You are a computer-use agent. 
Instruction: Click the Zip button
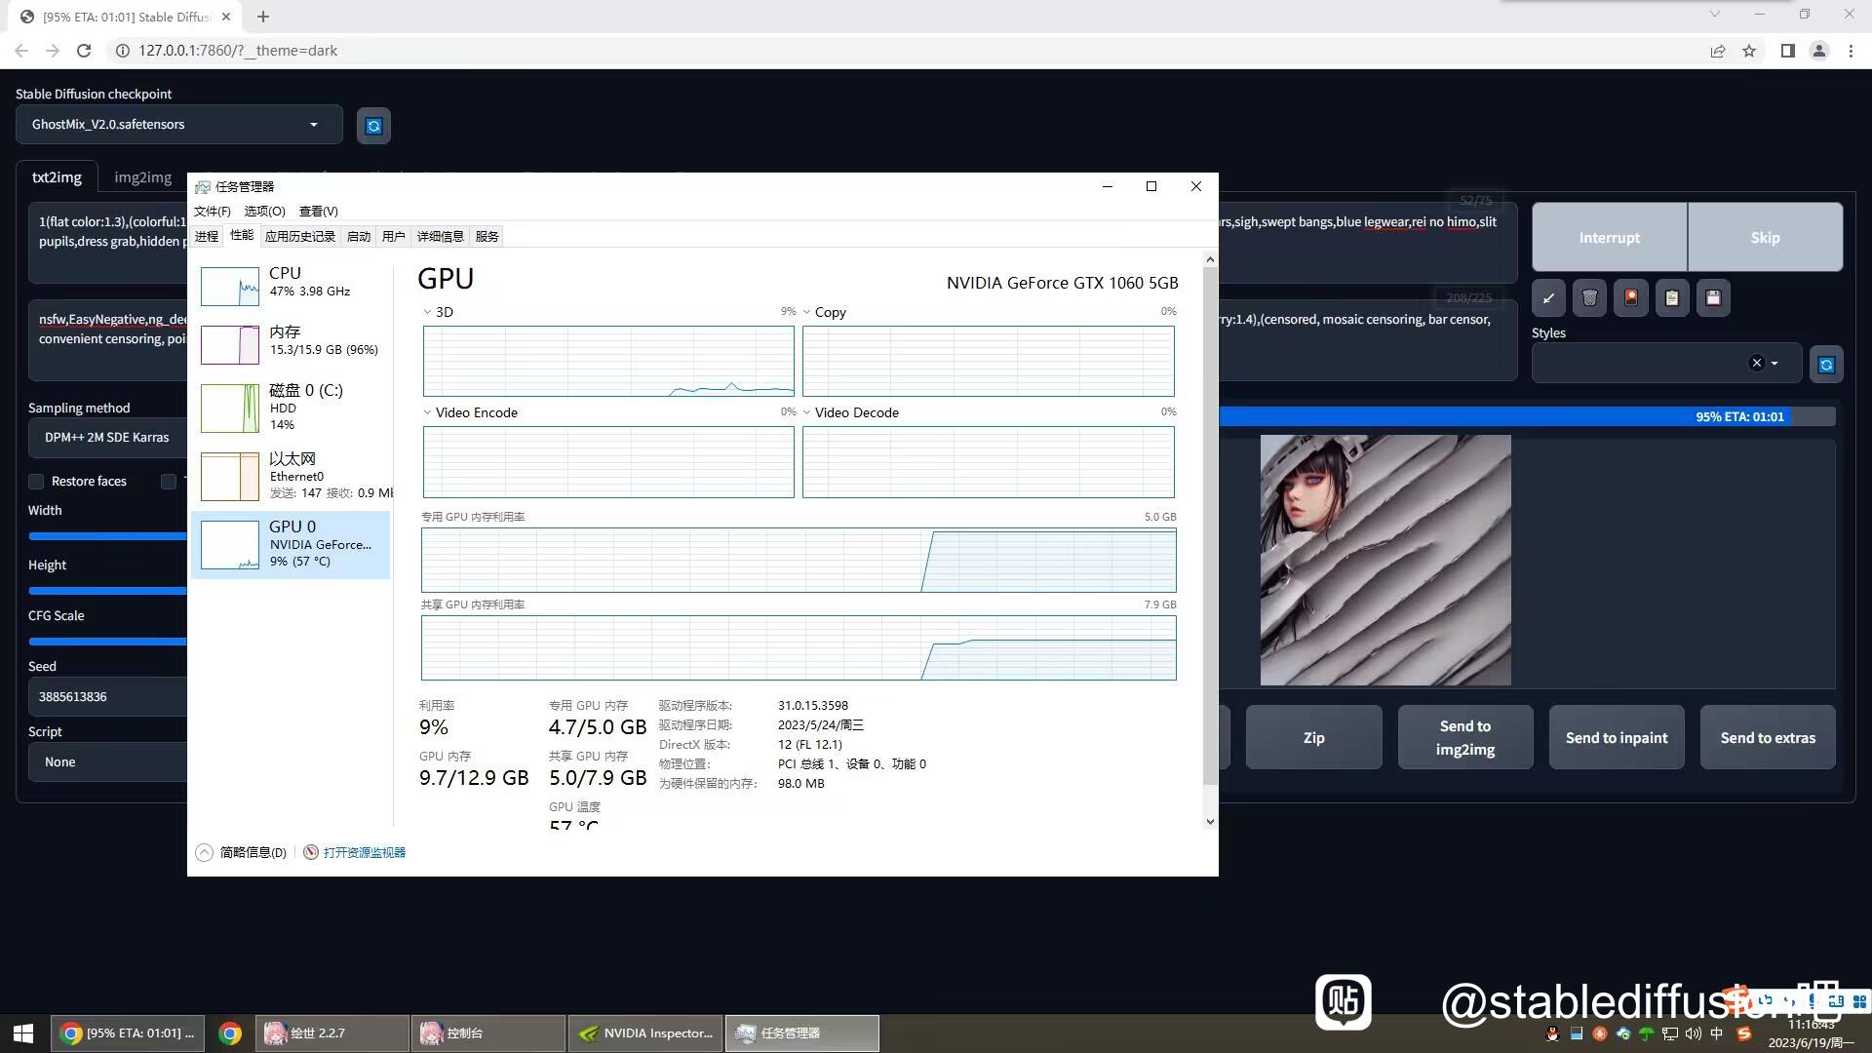click(1313, 738)
